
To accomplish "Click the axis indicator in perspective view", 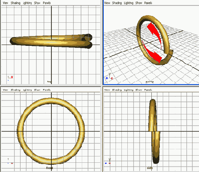I will pos(109,77).
